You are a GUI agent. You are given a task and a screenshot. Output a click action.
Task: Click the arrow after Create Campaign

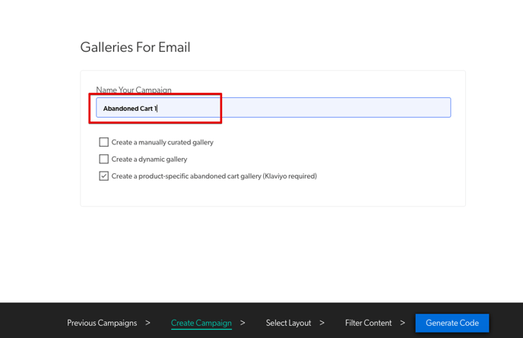[242, 323]
